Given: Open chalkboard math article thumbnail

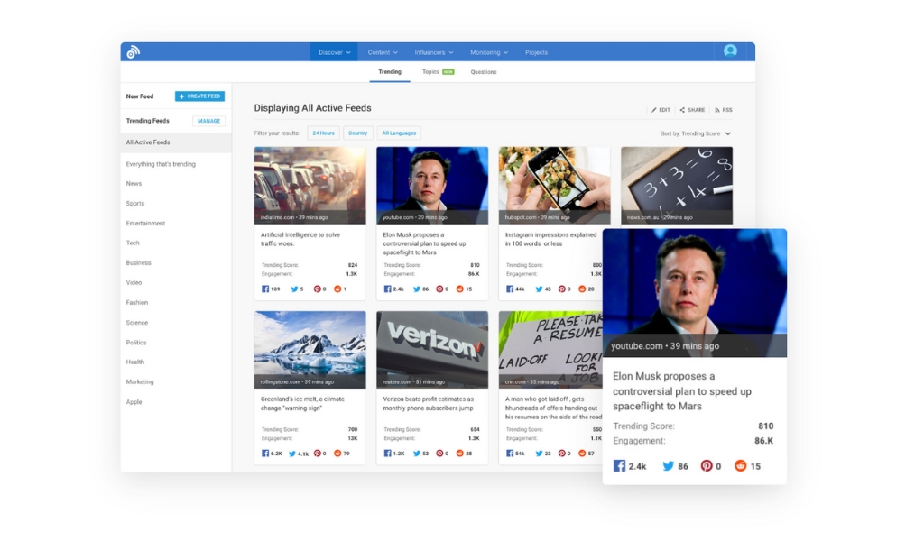Looking at the screenshot, I should (x=677, y=186).
